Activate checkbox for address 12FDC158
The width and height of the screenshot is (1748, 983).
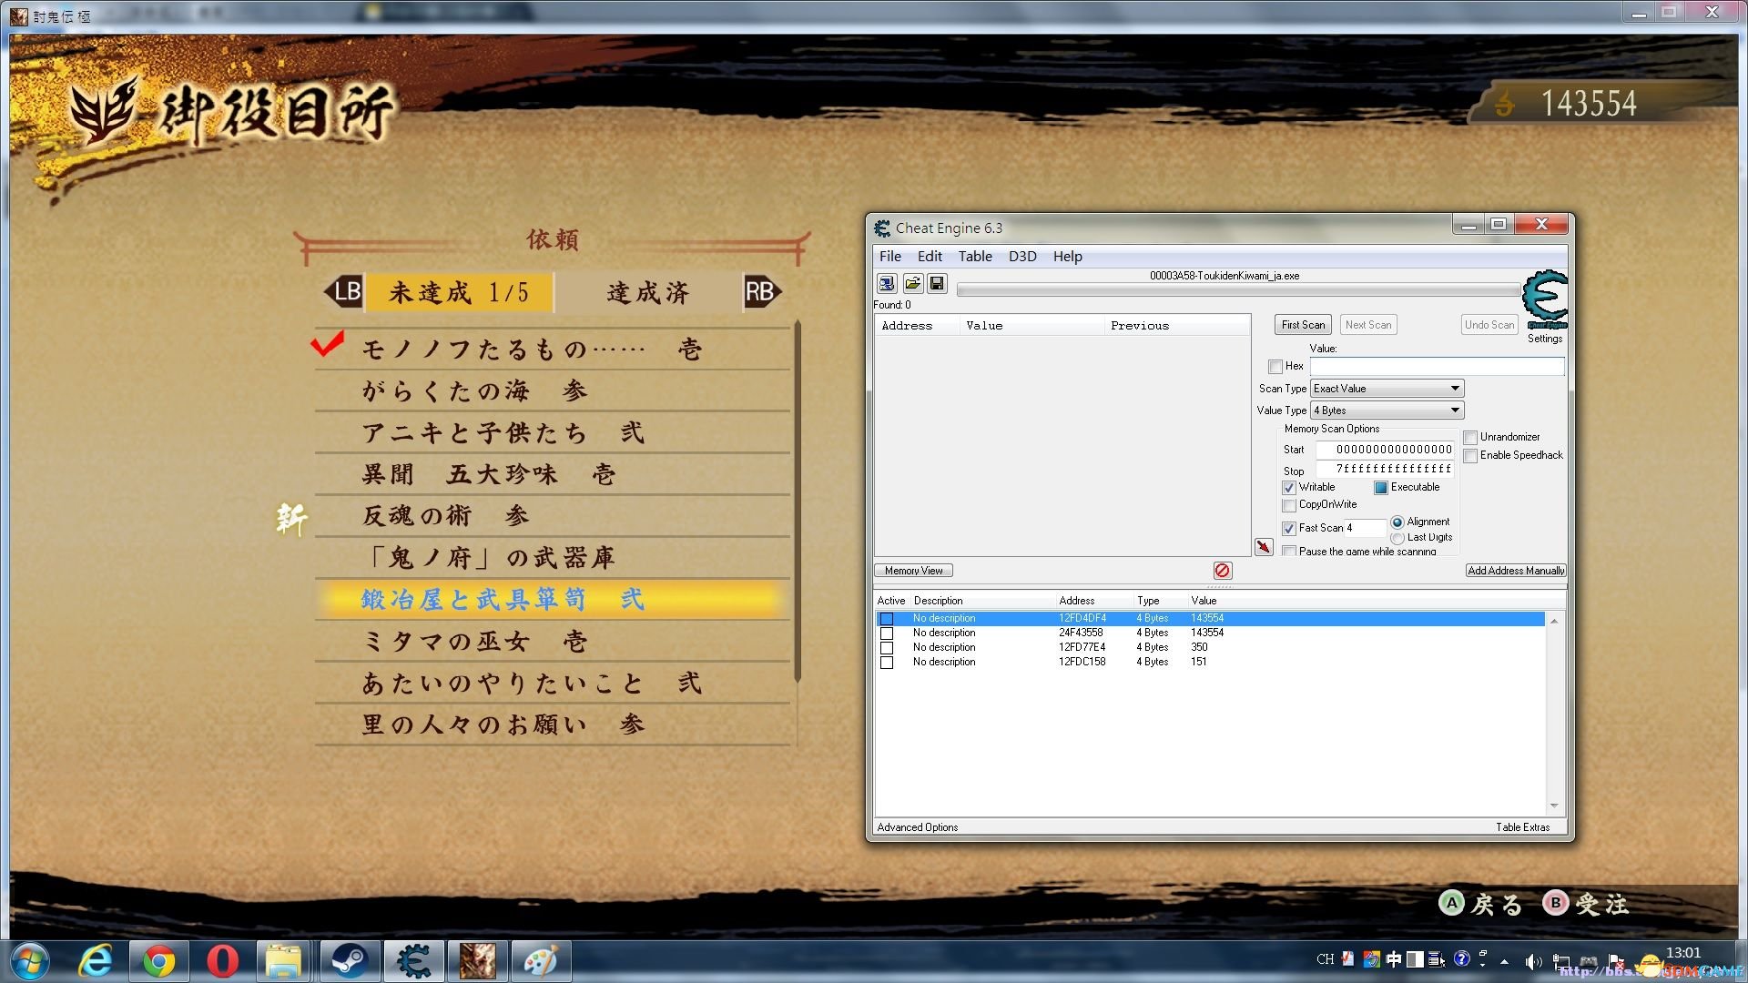(x=887, y=663)
